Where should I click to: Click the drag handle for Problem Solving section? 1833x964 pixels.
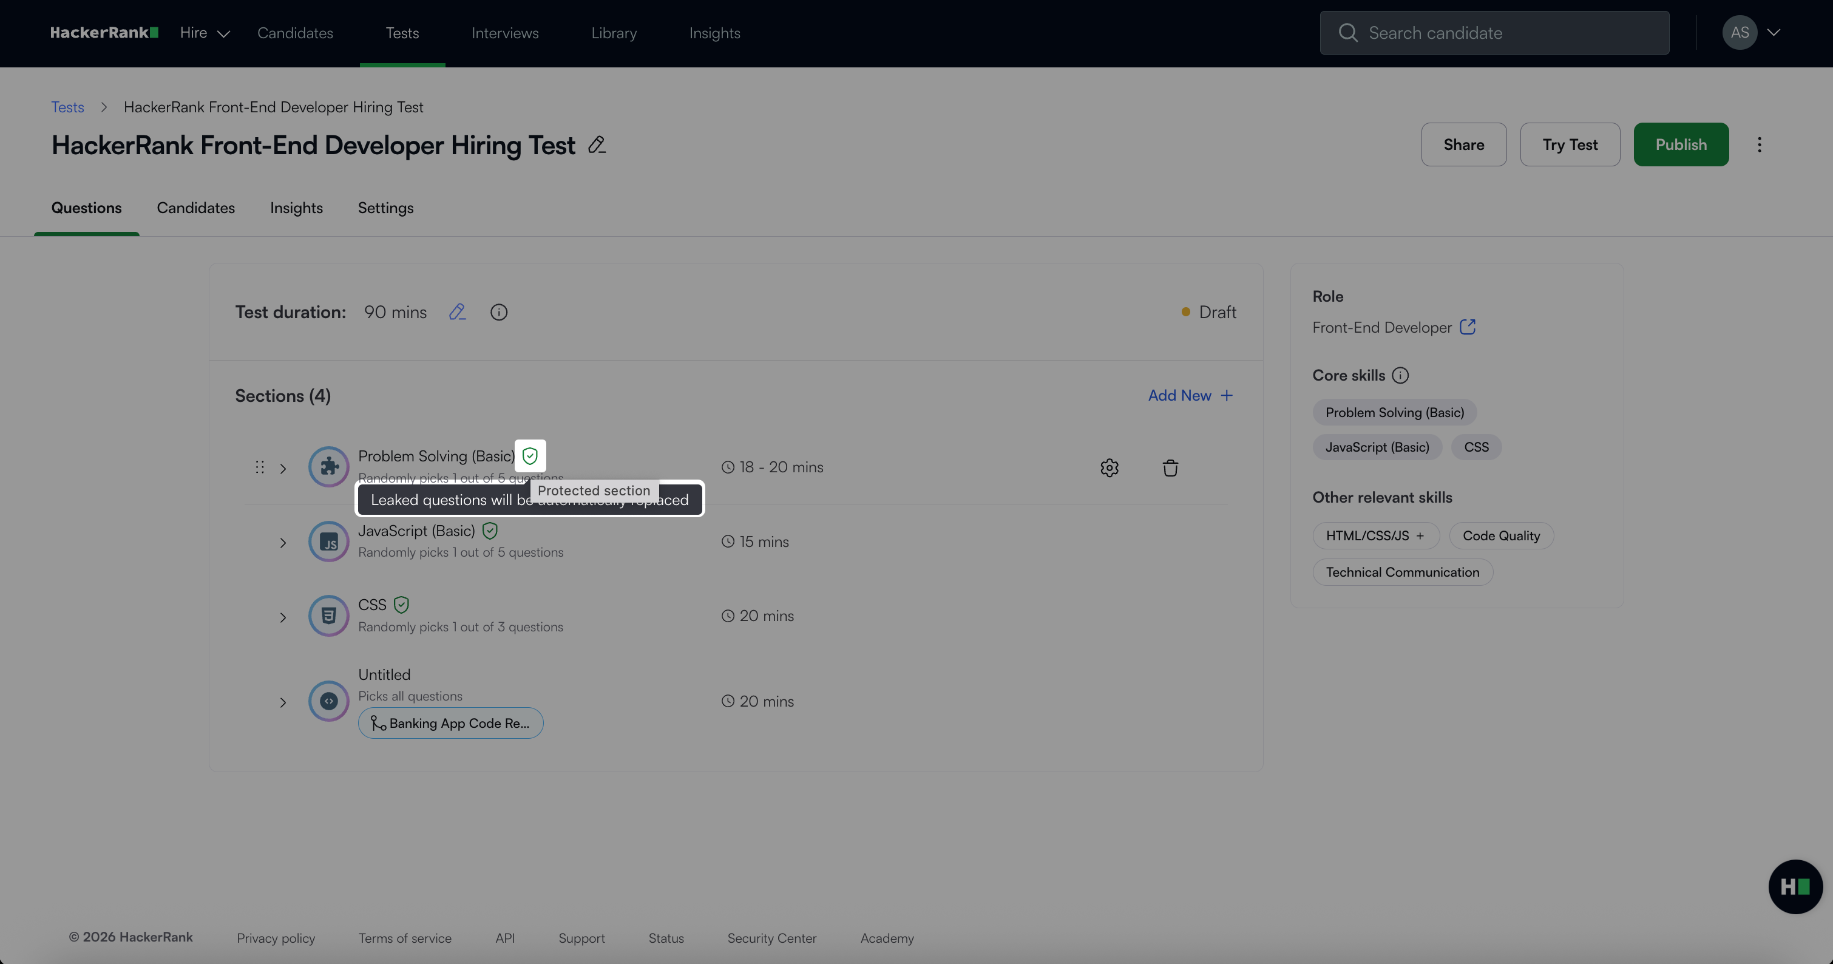coord(260,467)
